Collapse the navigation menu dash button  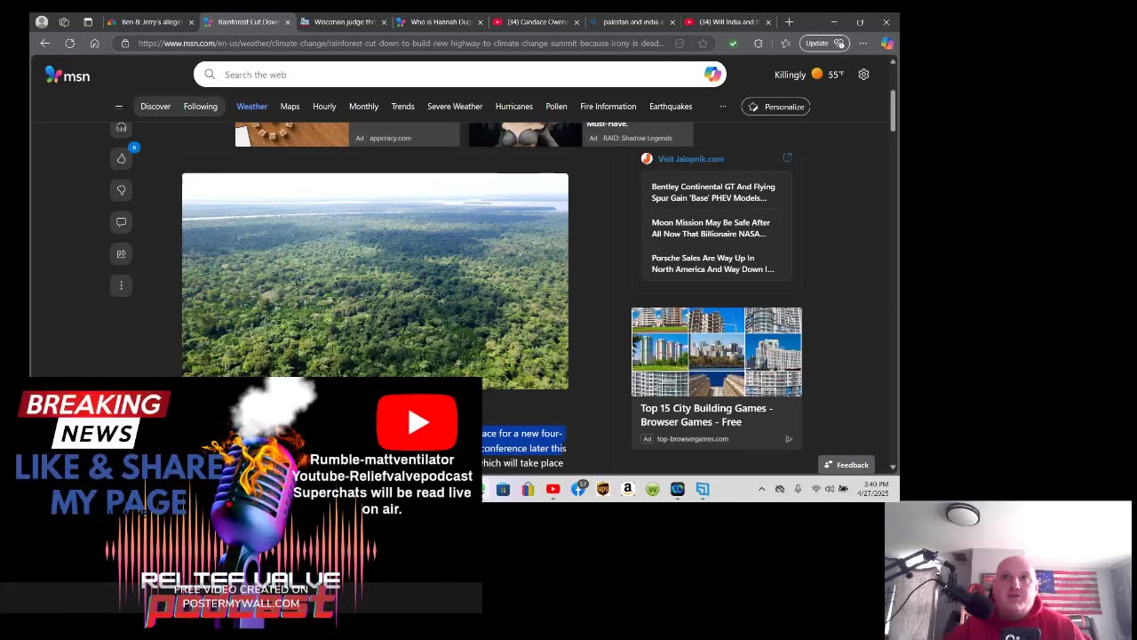[x=119, y=107]
